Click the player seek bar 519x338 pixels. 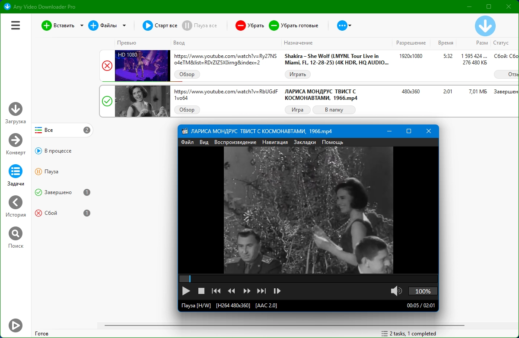click(x=308, y=279)
